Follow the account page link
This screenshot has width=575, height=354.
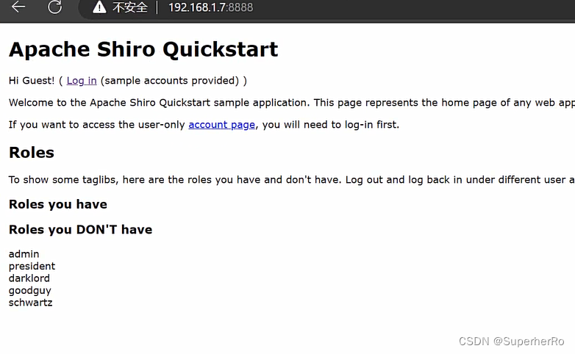click(221, 125)
